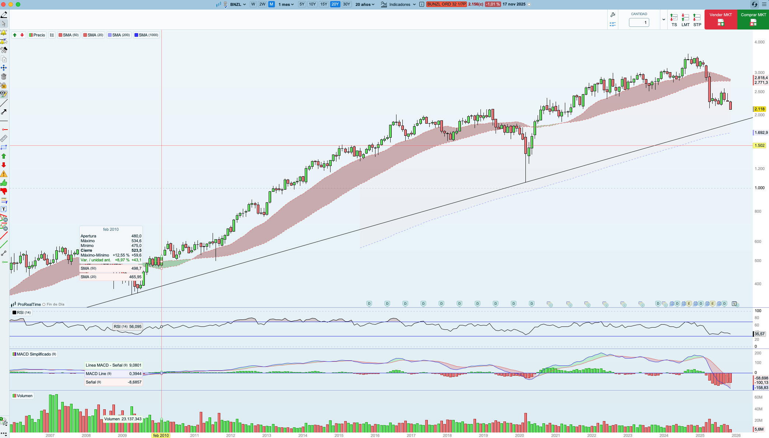The image size is (769, 438).
Task: Click the trash can delete icon
Action: [x=4, y=77]
